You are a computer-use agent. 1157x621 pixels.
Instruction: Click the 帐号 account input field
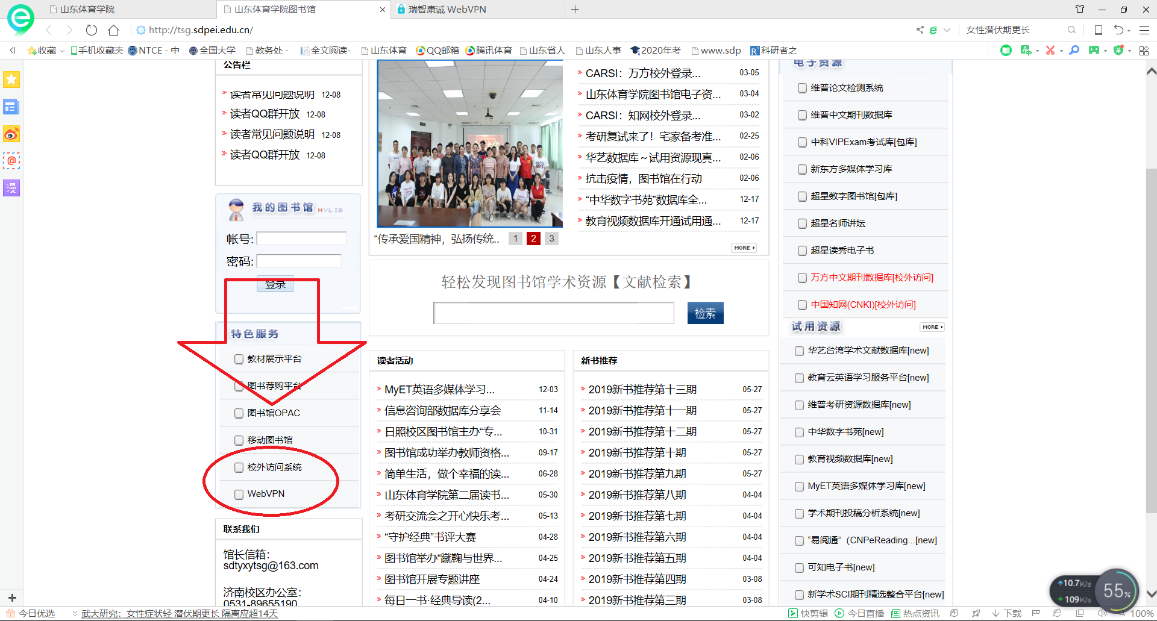(301, 239)
